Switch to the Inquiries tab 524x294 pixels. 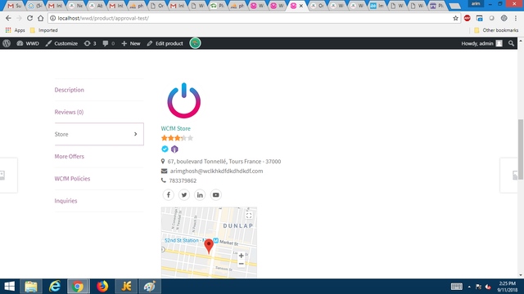click(65, 201)
